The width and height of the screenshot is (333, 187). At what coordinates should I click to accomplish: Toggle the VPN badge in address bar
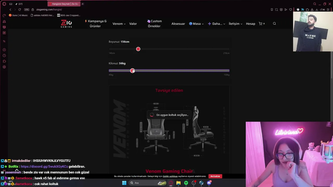click(x=27, y=10)
